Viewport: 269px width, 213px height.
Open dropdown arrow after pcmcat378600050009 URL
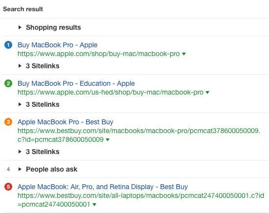pyautogui.click(x=108, y=140)
